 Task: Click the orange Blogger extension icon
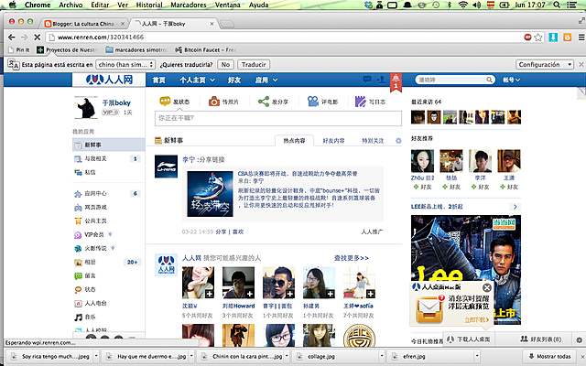click(x=568, y=37)
